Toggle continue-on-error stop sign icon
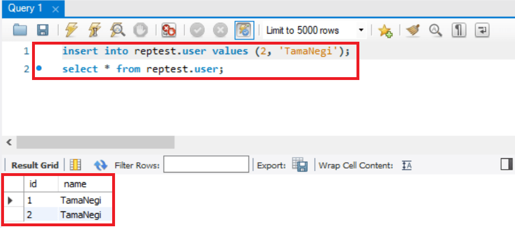Screen dimensions: 515x228 169,30
